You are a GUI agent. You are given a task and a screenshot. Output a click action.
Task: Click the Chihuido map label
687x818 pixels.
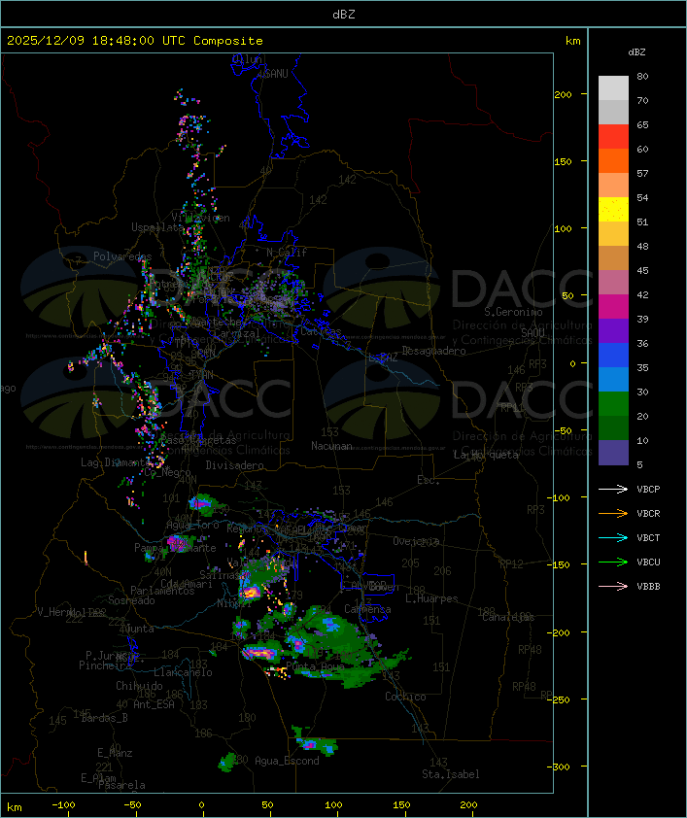tap(139, 686)
